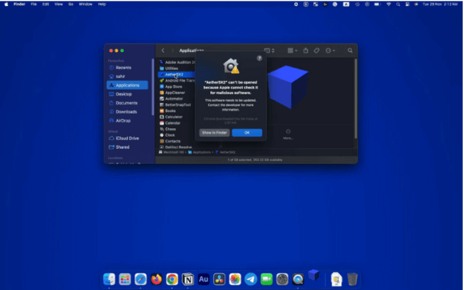Open Launchpad from the Dock
This screenshot has height=290, width=464.
124,279
